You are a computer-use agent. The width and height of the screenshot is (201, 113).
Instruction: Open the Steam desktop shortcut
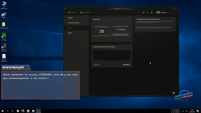coord(4,15)
